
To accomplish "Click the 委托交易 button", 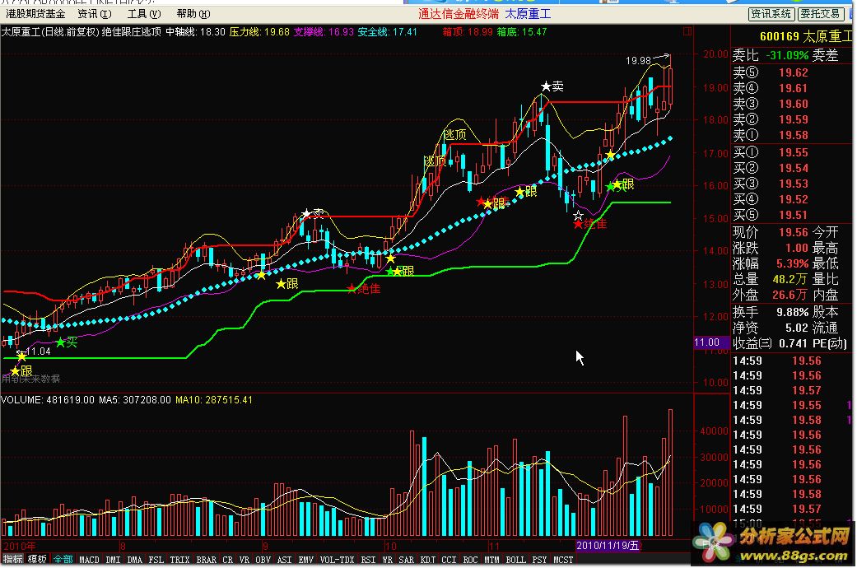I will [x=819, y=14].
